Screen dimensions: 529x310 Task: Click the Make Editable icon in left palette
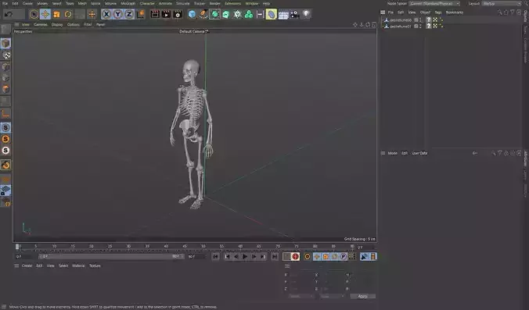pos(5,30)
